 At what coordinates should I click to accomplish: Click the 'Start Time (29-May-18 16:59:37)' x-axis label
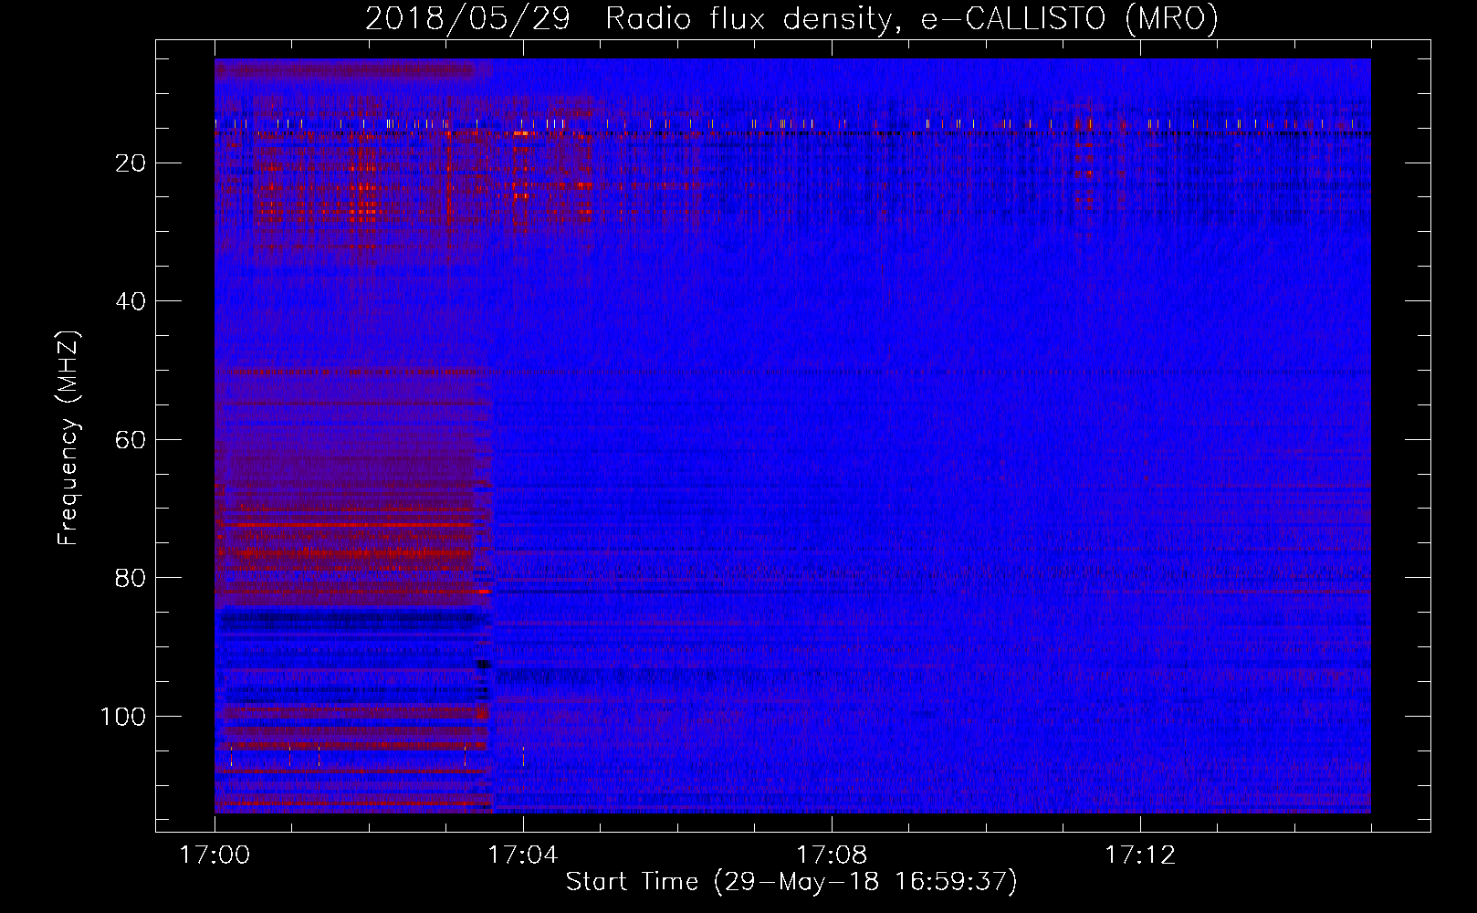coord(791,882)
